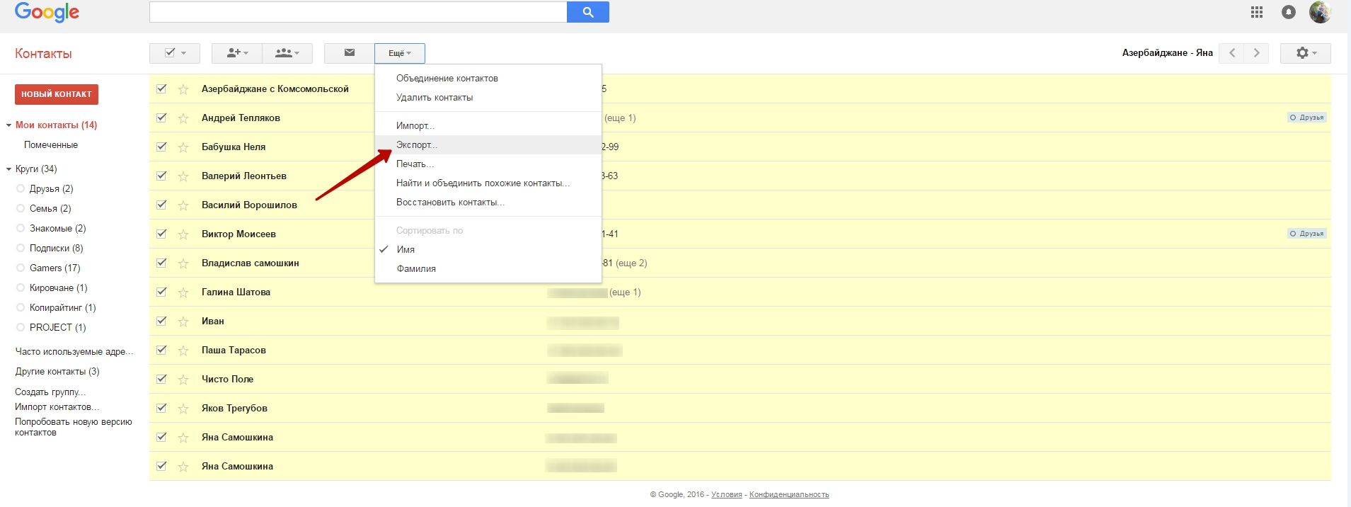Click the НОВЫЙ КОНТАКТ button
Image resolution: width=1351 pixels, height=507 pixels.
coord(57,94)
